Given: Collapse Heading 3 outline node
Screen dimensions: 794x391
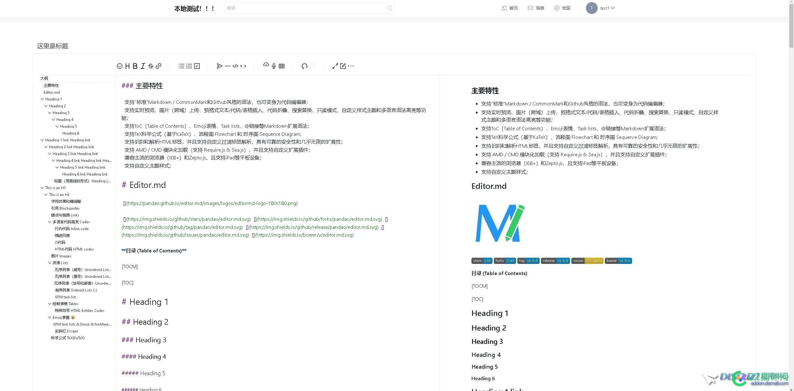Looking at the screenshot, I should tap(50, 113).
